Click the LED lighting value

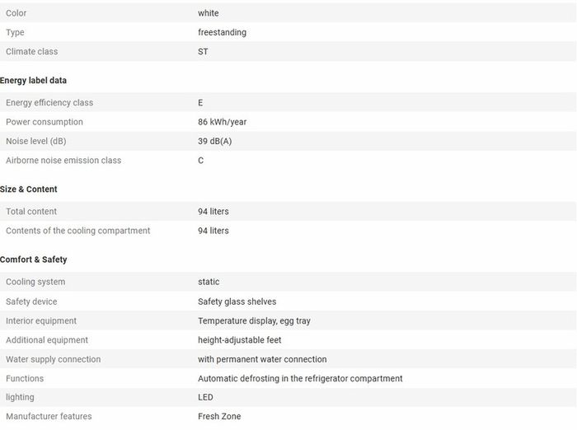point(205,397)
